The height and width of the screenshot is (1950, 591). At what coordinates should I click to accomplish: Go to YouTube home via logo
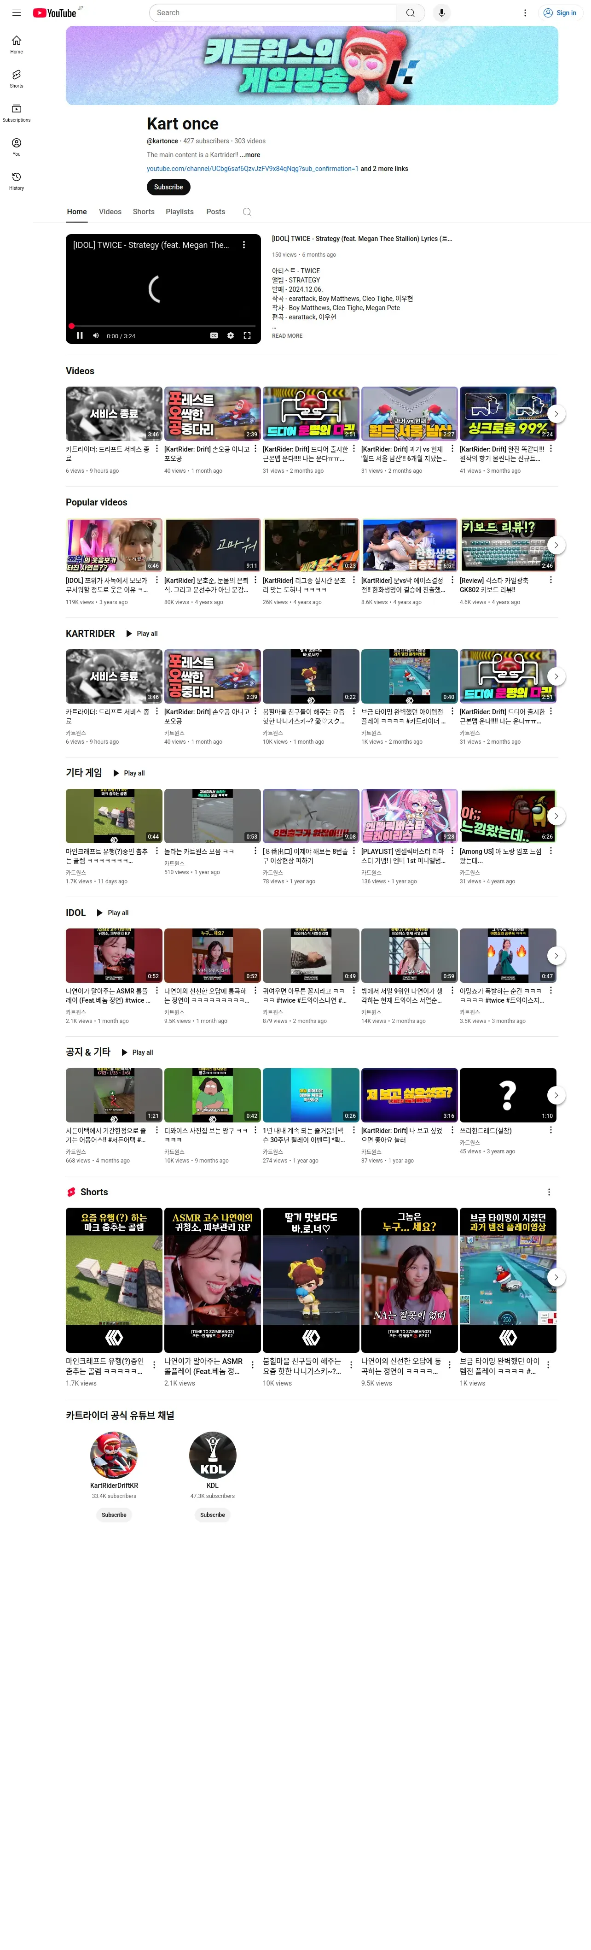(x=54, y=13)
